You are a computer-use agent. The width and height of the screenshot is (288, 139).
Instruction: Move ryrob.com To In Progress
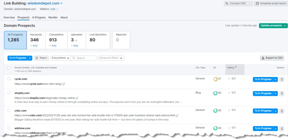point(263,79)
